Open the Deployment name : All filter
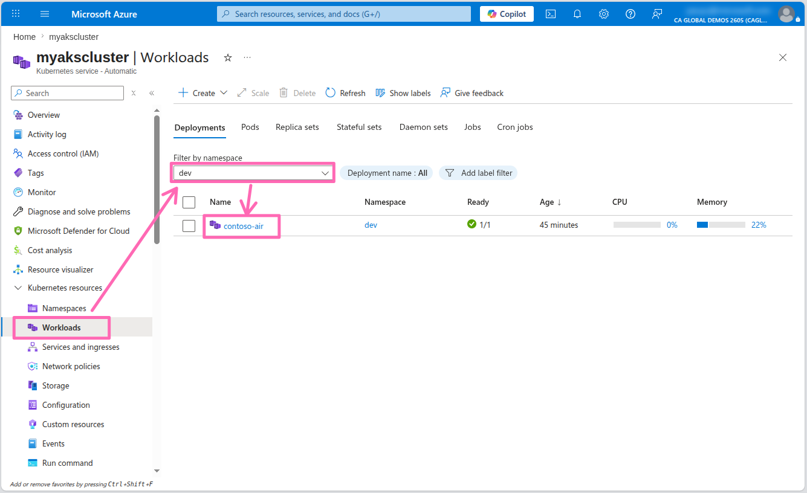Screen dimensions: 807x493 (x=387, y=173)
